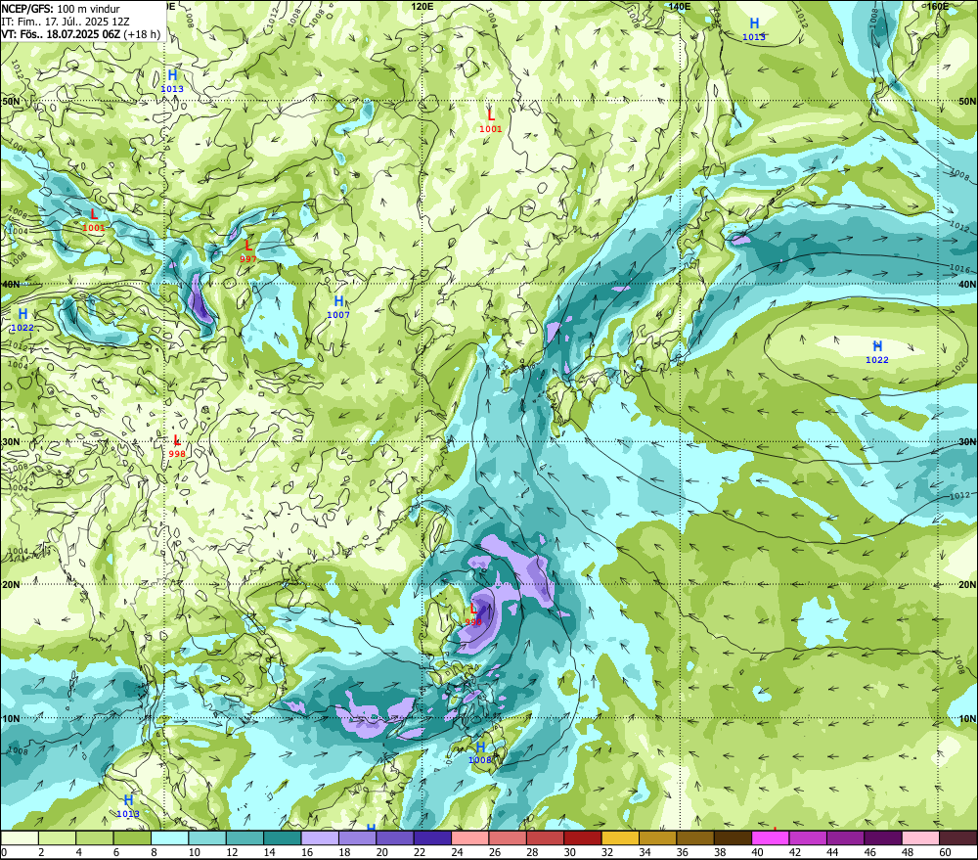Image resolution: width=978 pixels, height=860 pixels.
Task: Click the teal legend swatch between 14 and 16
Action: 283,837
